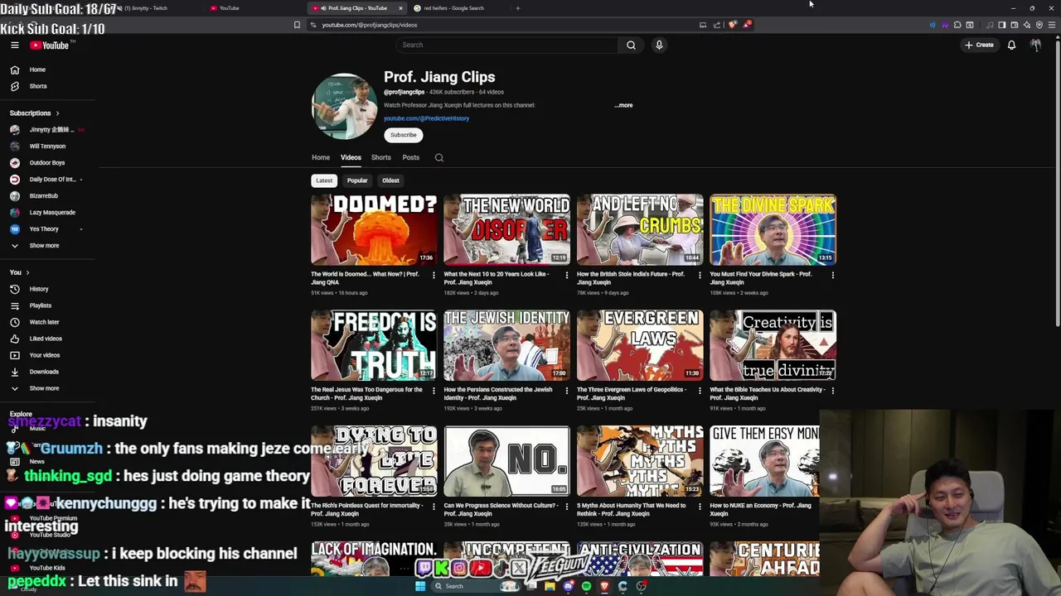The image size is (1061, 596).
Task: Switch to channel Shorts tab
Action: click(x=381, y=157)
